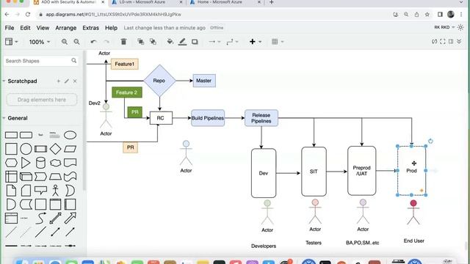The height and width of the screenshot is (264, 470).
Task: Open the Arrange menu
Action: pos(65,28)
